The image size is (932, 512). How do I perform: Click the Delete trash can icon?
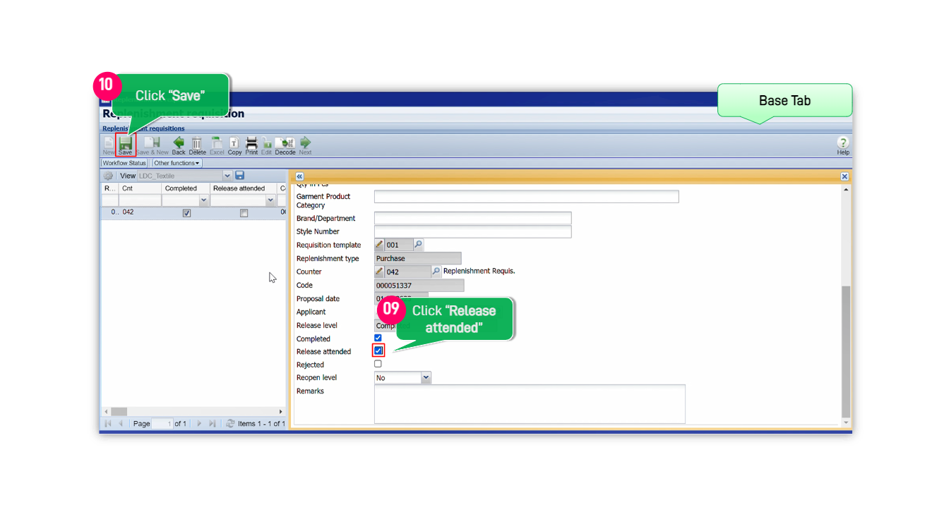(x=197, y=142)
